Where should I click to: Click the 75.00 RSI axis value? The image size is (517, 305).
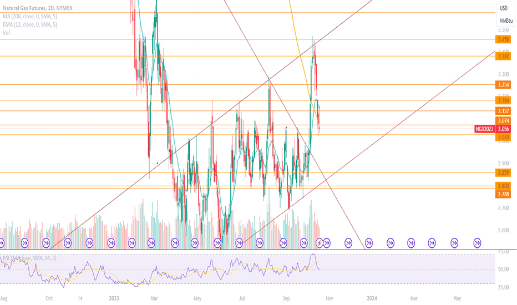tap(503, 252)
